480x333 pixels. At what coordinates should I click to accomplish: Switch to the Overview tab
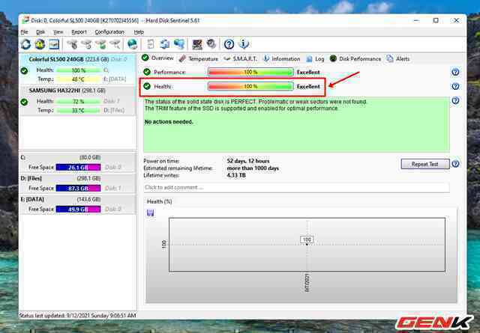click(x=158, y=58)
